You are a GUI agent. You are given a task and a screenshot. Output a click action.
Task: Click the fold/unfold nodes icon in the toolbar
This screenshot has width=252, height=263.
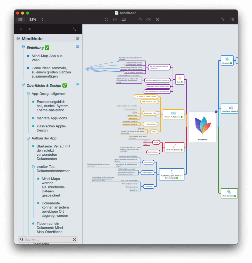(157, 20)
